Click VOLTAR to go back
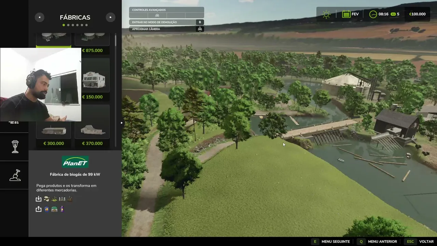This screenshot has height=246, width=437. click(426, 242)
